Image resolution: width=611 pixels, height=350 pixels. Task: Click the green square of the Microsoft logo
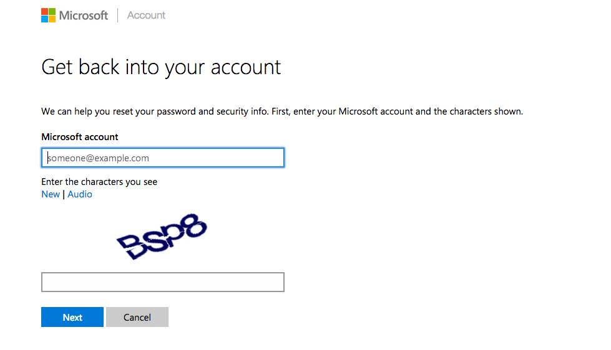click(x=52, y=12)
